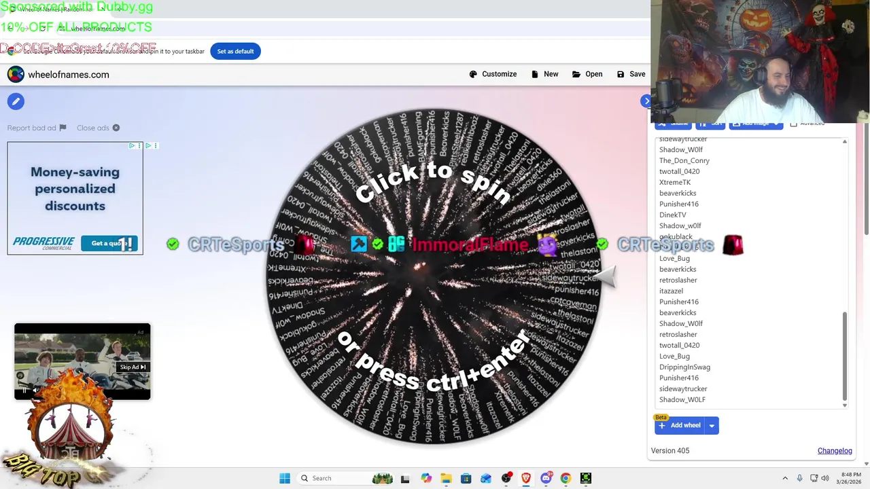Image resolution: width=870 pixels, height=489 pixels.
Task: Open Google Chrome from the taskbar
Action: tap(565, 478)
